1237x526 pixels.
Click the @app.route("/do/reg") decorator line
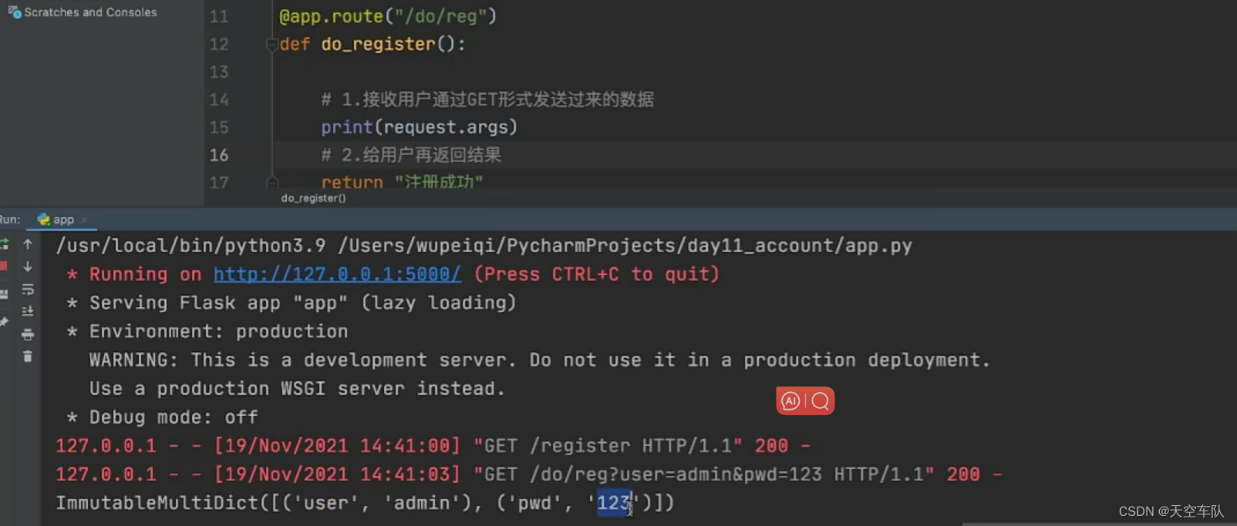coord(388,16)
